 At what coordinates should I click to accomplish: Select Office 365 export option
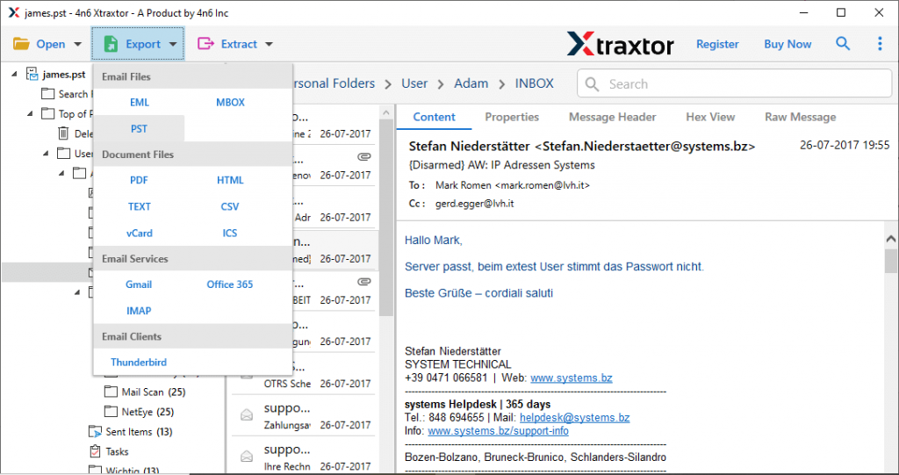tap(230, 284)
